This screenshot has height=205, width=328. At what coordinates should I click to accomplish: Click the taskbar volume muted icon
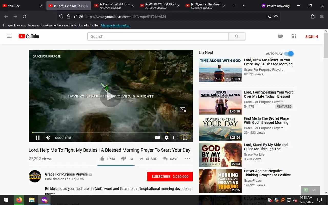(295, 200)
